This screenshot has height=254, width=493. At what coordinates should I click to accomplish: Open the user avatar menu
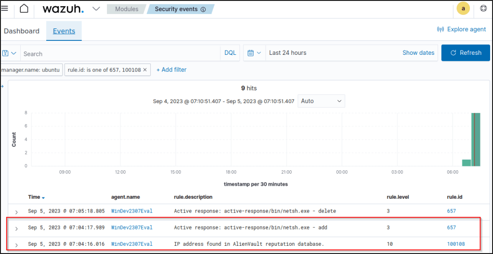(463, 9)
